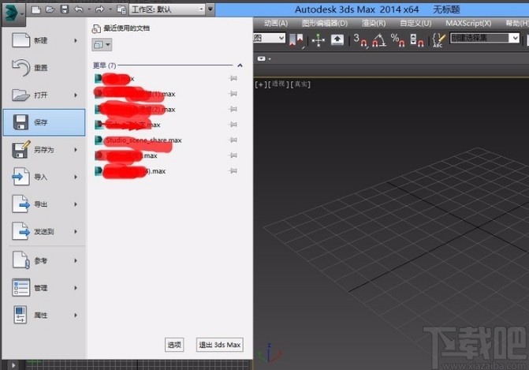Pin the first recent file in list
Screen dimensions: 529x370
tap(233, 78)
